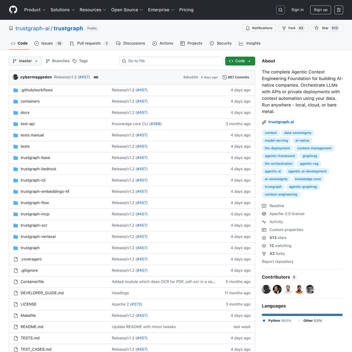Open the appearance settings icon beside Sign up
352x352 pixels.
339,10
